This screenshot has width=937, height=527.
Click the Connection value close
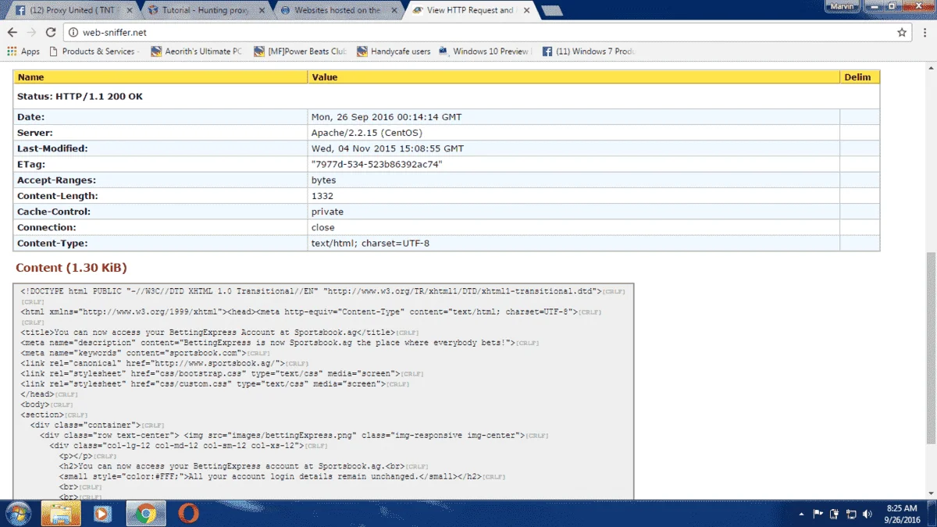coord(323,227)
